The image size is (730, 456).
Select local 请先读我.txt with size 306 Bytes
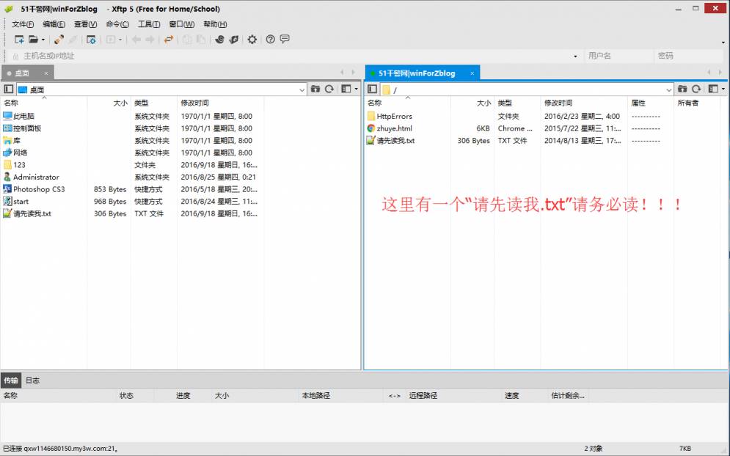coord(27,213)
